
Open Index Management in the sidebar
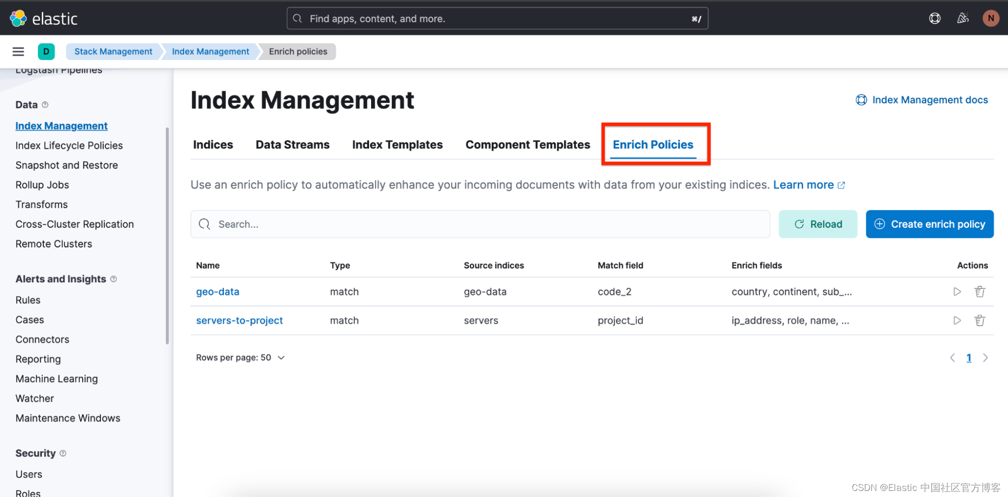tap(62, 126)
